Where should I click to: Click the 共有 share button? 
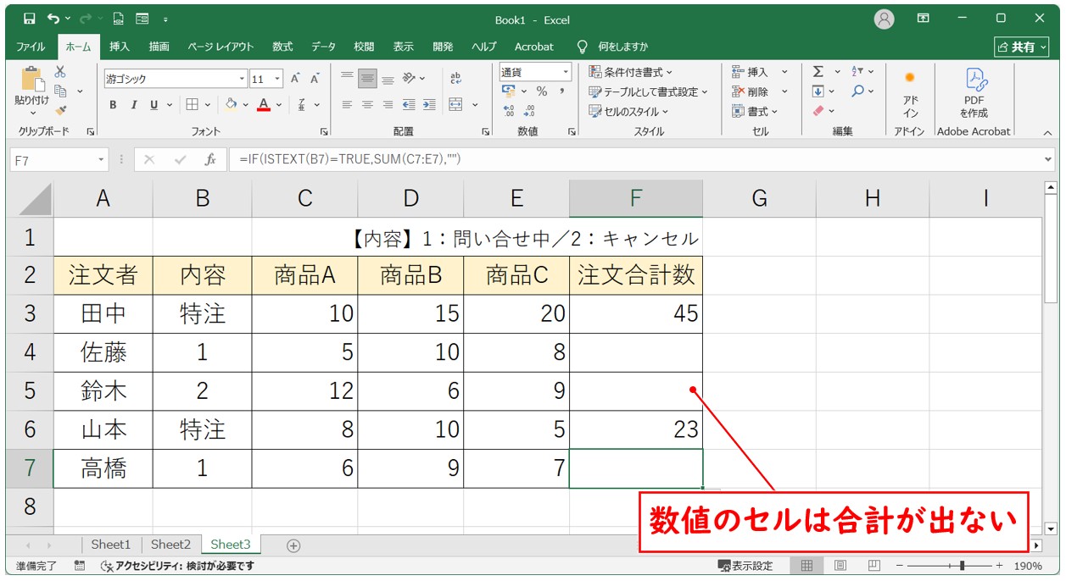(1021, 47)
